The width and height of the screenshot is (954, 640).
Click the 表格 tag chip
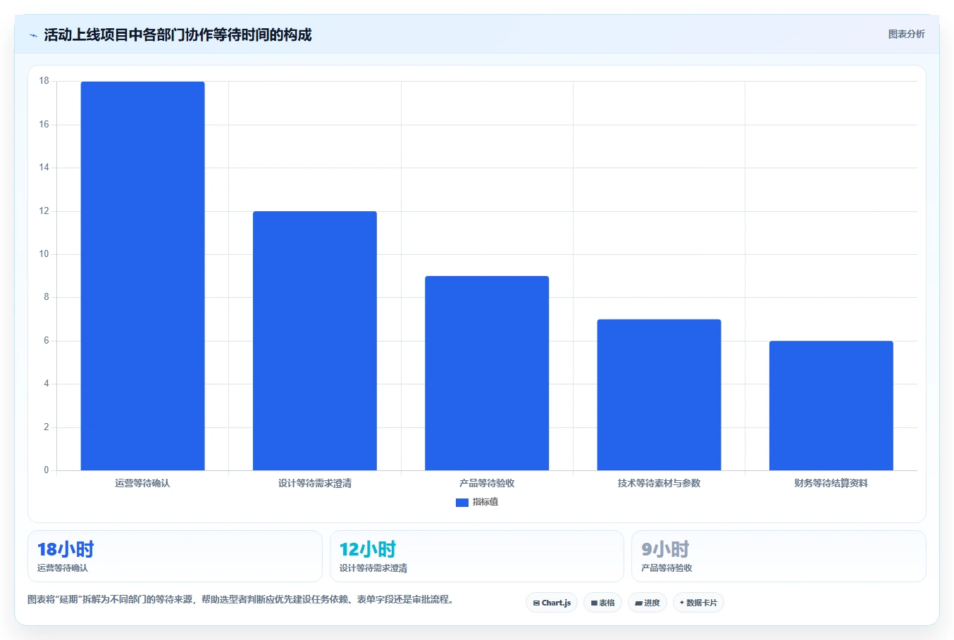(x=602, y=603)
